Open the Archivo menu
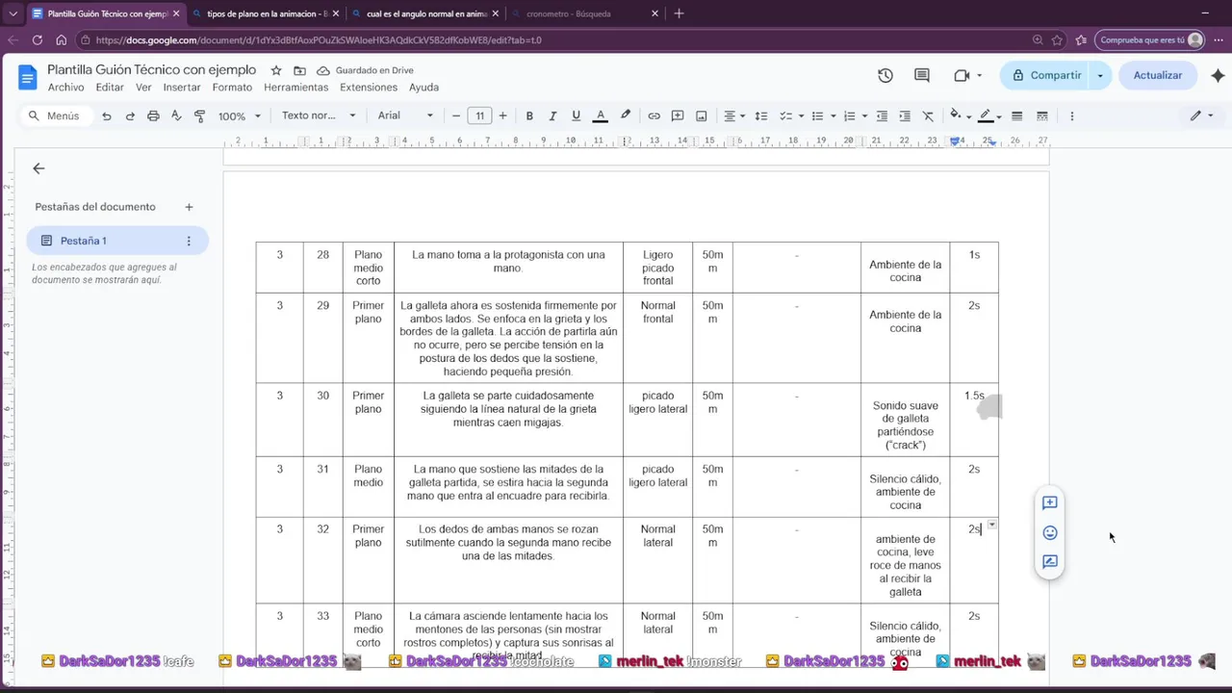The image size is (1232, 693). pyautogui.click(x=65, y=88)
